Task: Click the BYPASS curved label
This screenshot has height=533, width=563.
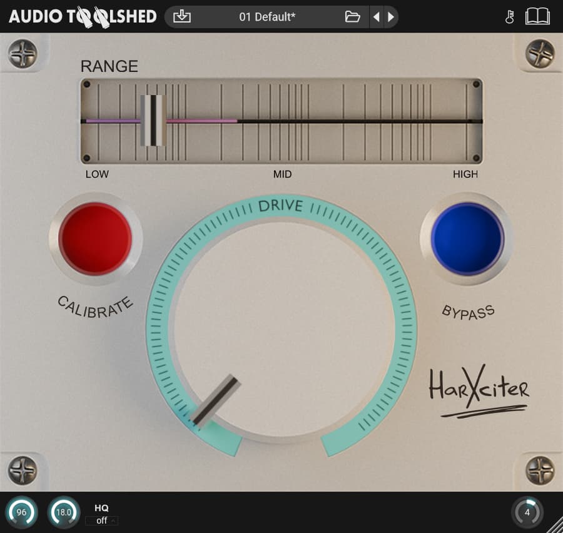Action: click(468, 312)
